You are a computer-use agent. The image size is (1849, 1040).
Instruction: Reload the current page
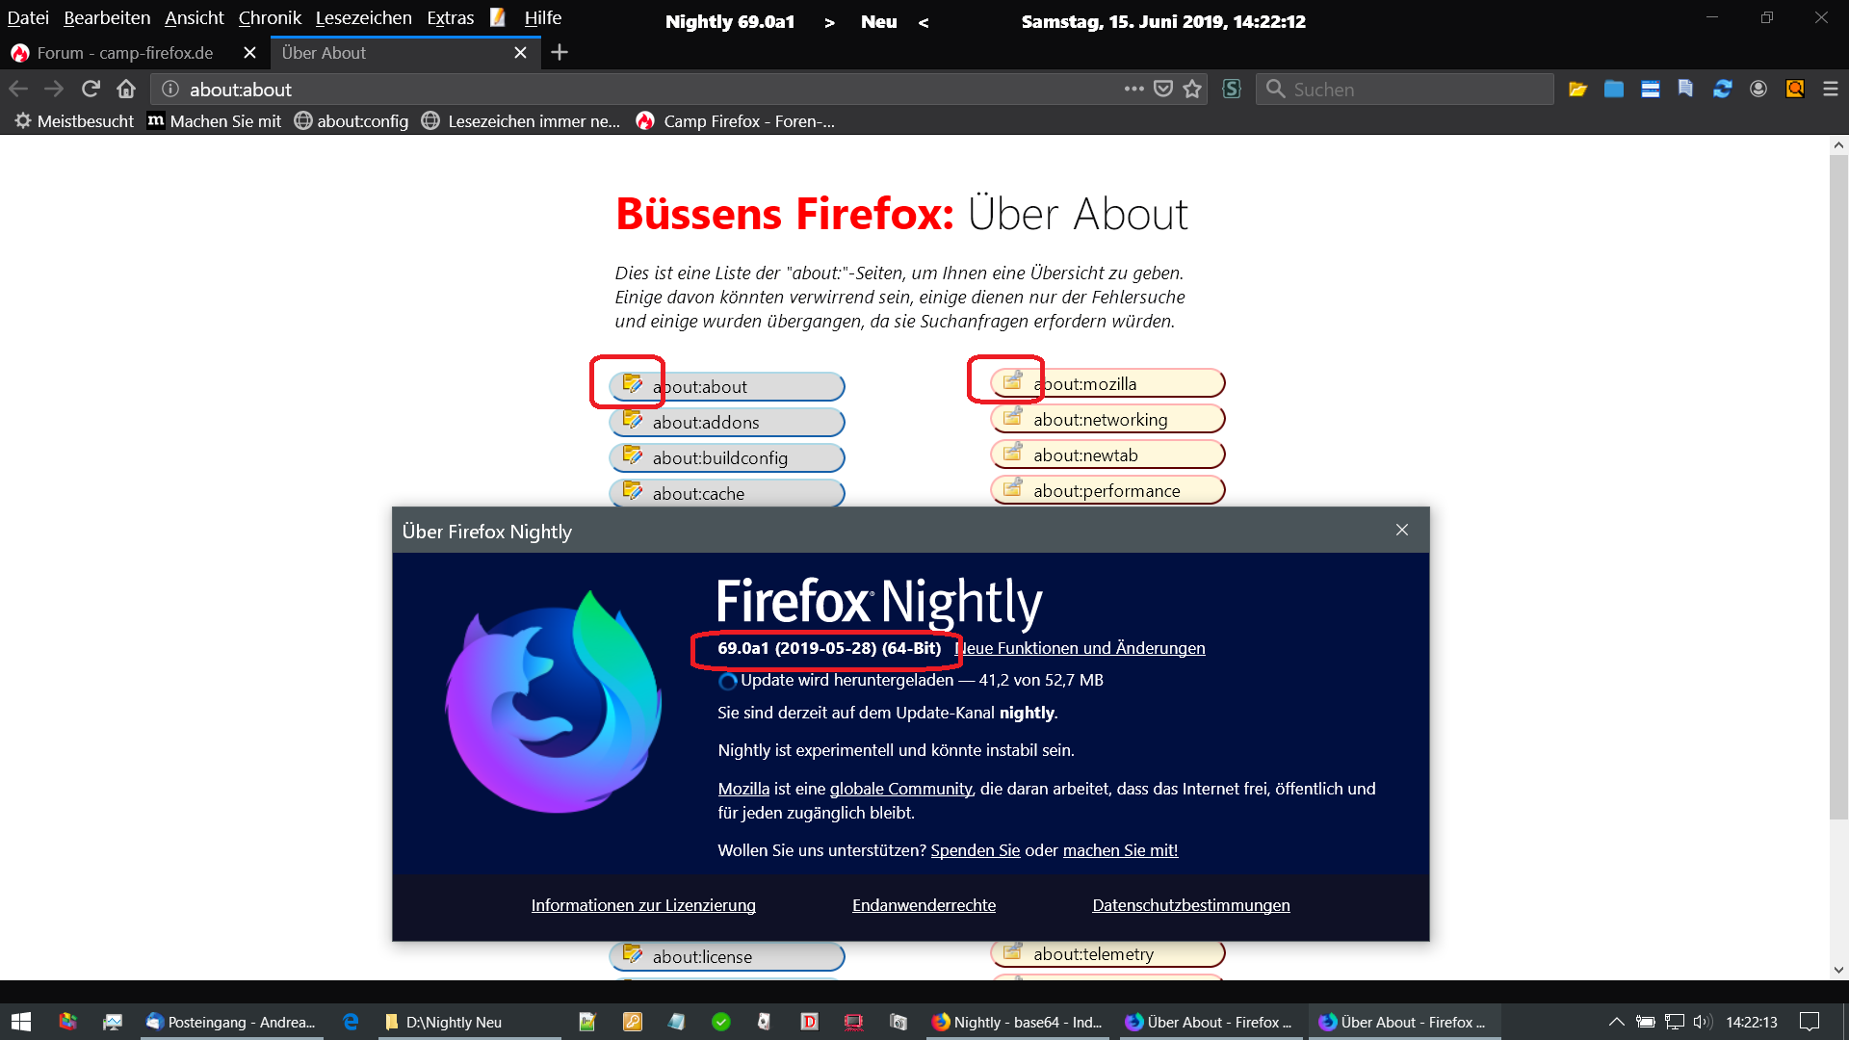[91, 90]
